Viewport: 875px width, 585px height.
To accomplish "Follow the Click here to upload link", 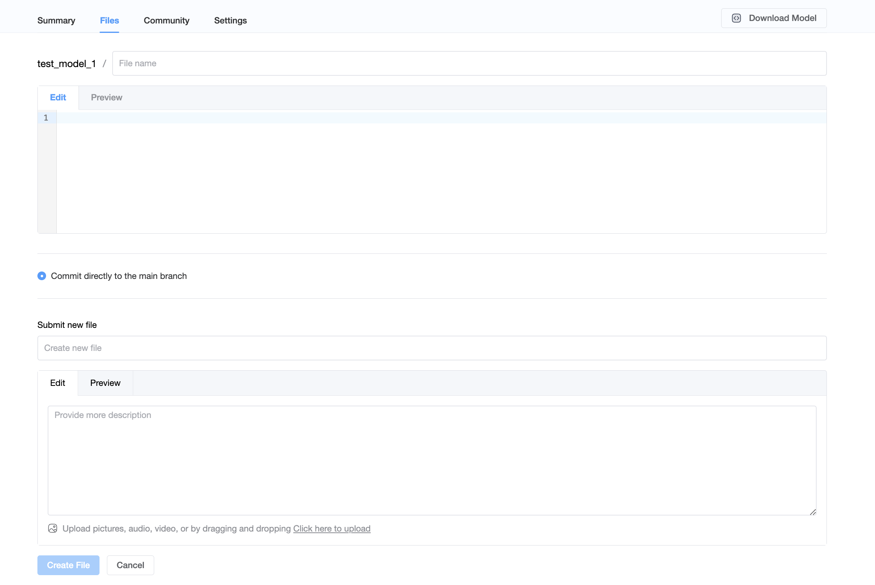I will 331,529.
